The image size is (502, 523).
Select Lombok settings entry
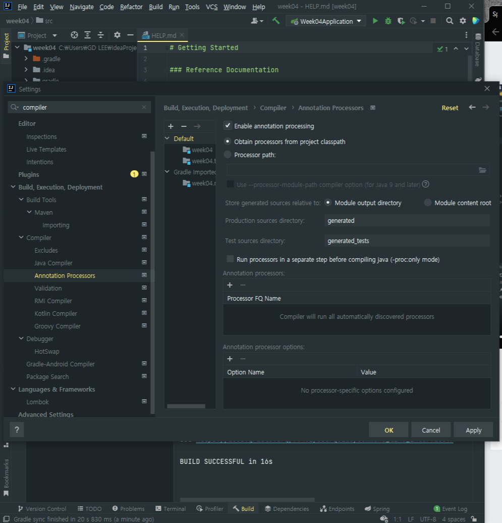pos(37,402)
